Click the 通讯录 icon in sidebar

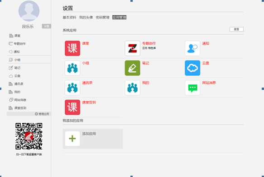tap(11, 84)
